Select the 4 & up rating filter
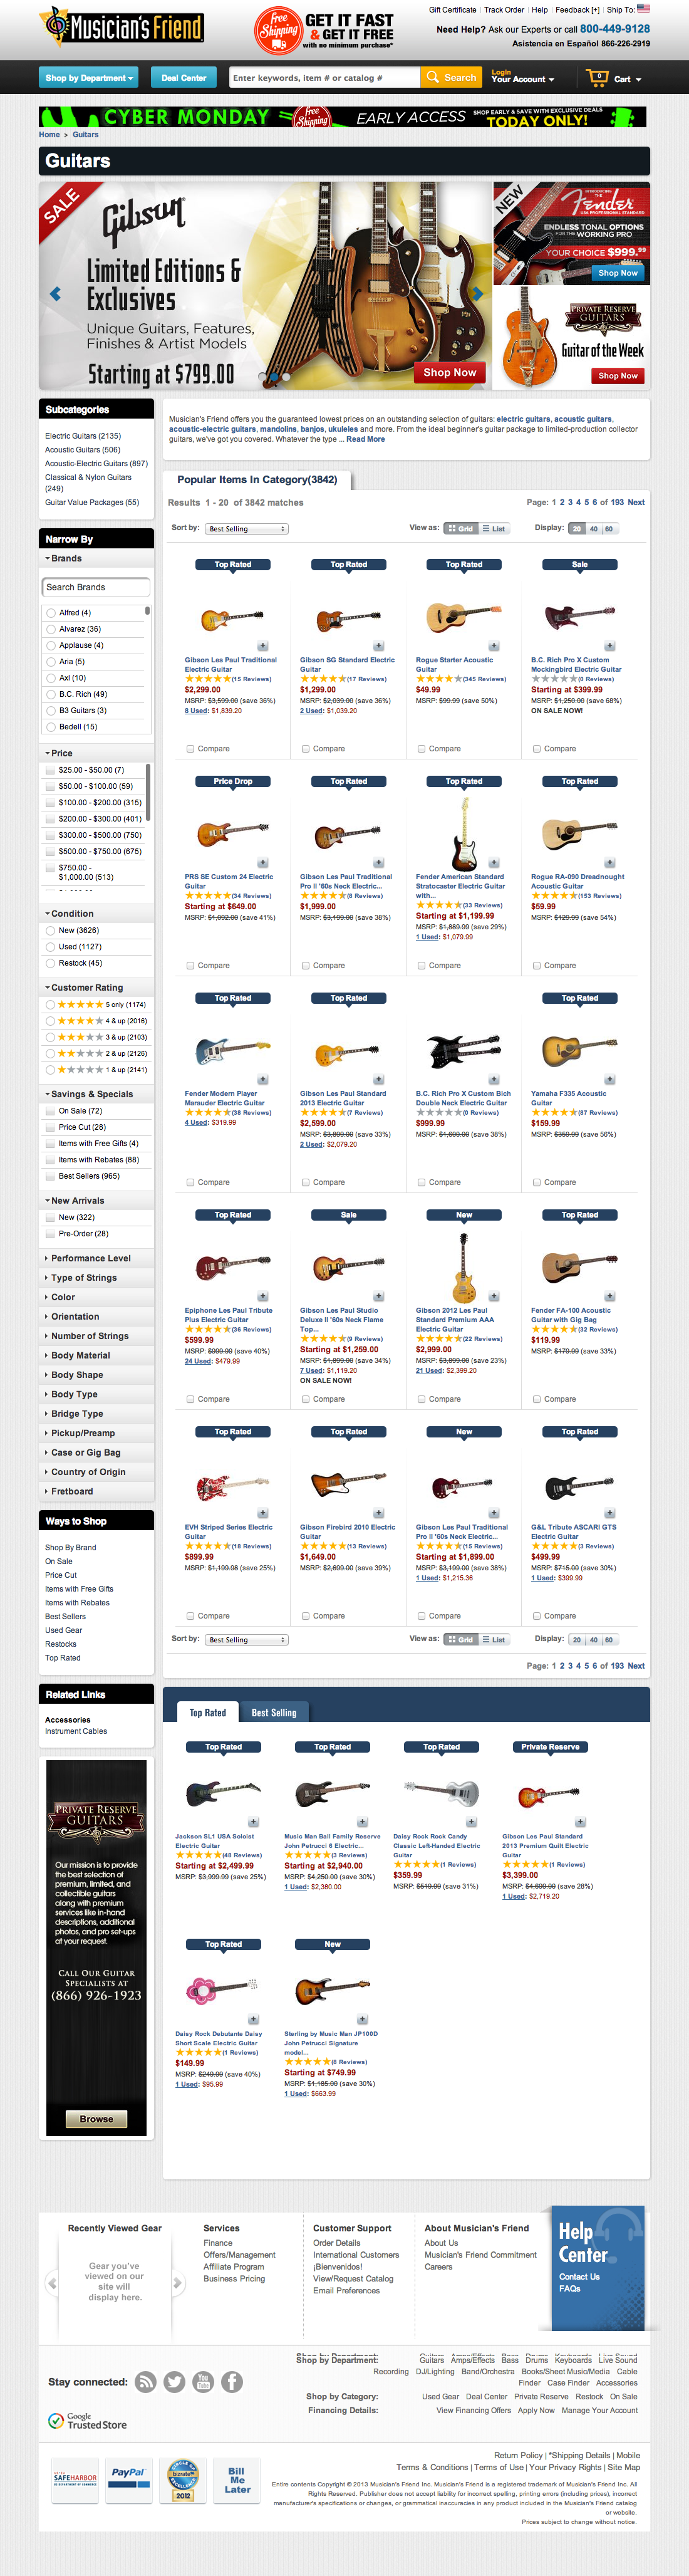 (x=51, y=1021)
